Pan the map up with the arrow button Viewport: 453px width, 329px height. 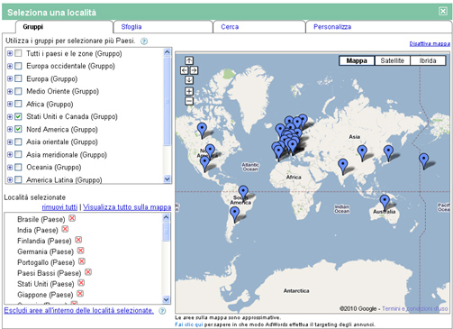pos(189,60)
